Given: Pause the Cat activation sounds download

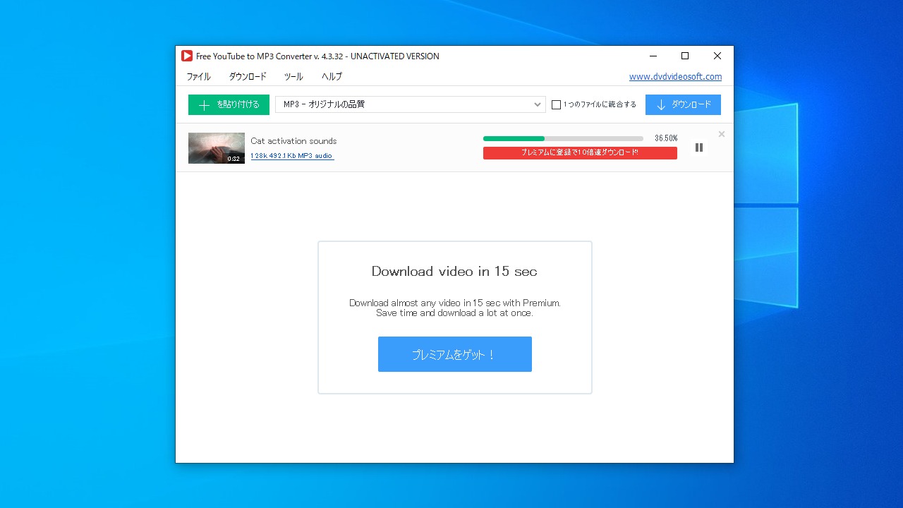Looking at the screenshot, I should coord(699,147).
